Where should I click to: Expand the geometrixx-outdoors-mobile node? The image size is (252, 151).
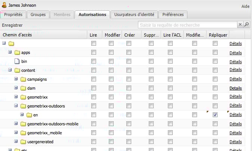[x=16, y=123]
